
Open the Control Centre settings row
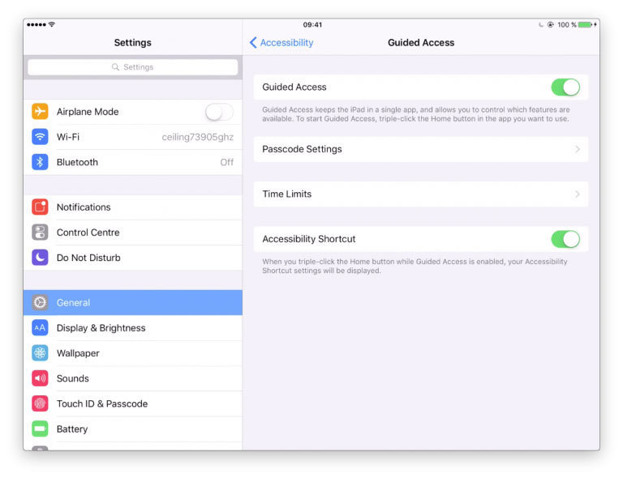click(133, 233)
